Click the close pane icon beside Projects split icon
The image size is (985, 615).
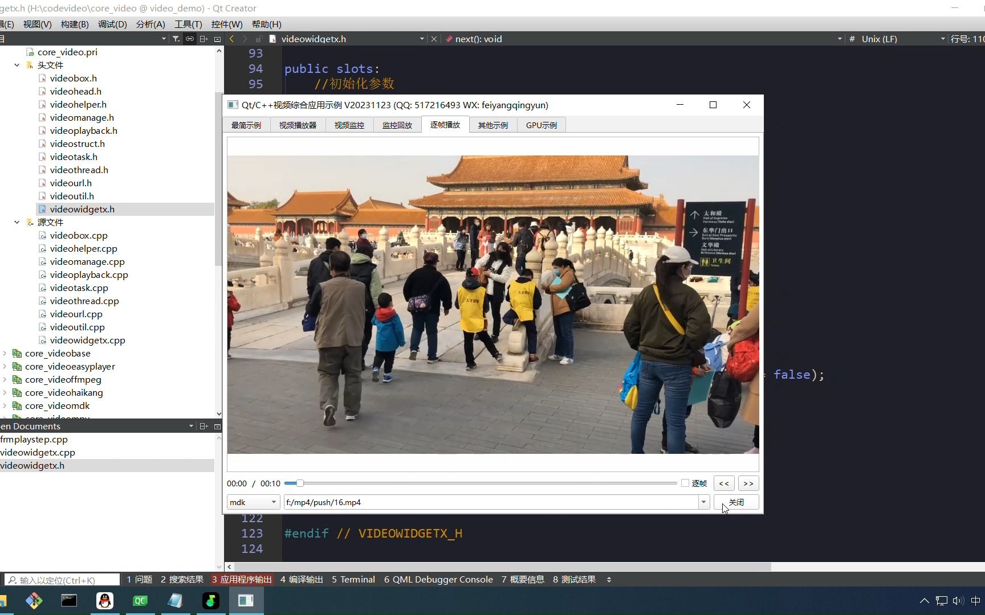[217, 39]
